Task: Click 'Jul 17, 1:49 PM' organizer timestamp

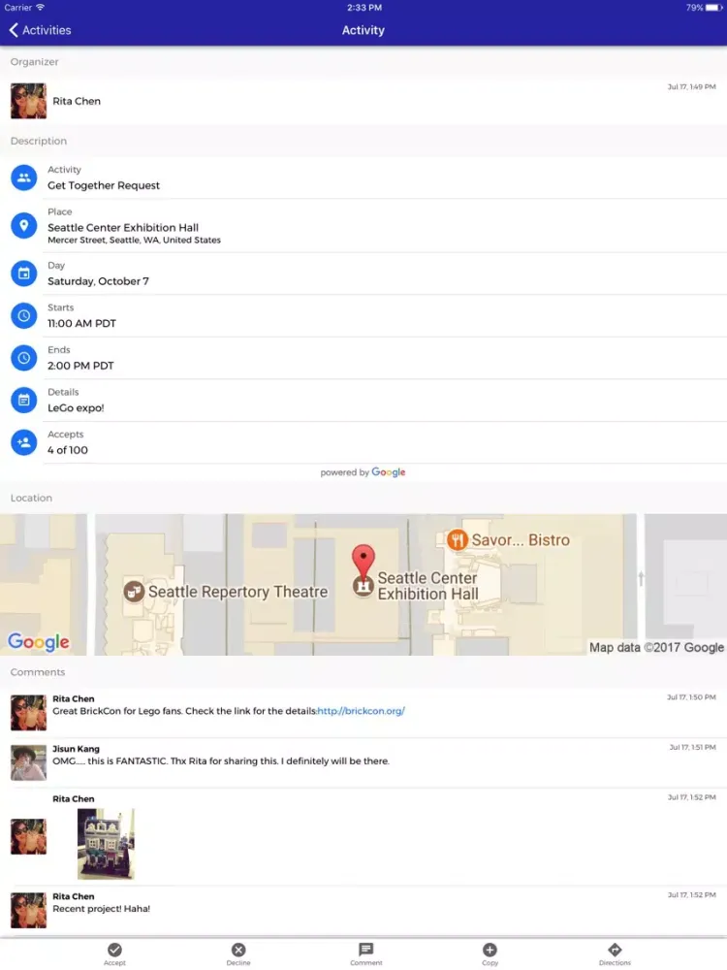Action: 691,86
